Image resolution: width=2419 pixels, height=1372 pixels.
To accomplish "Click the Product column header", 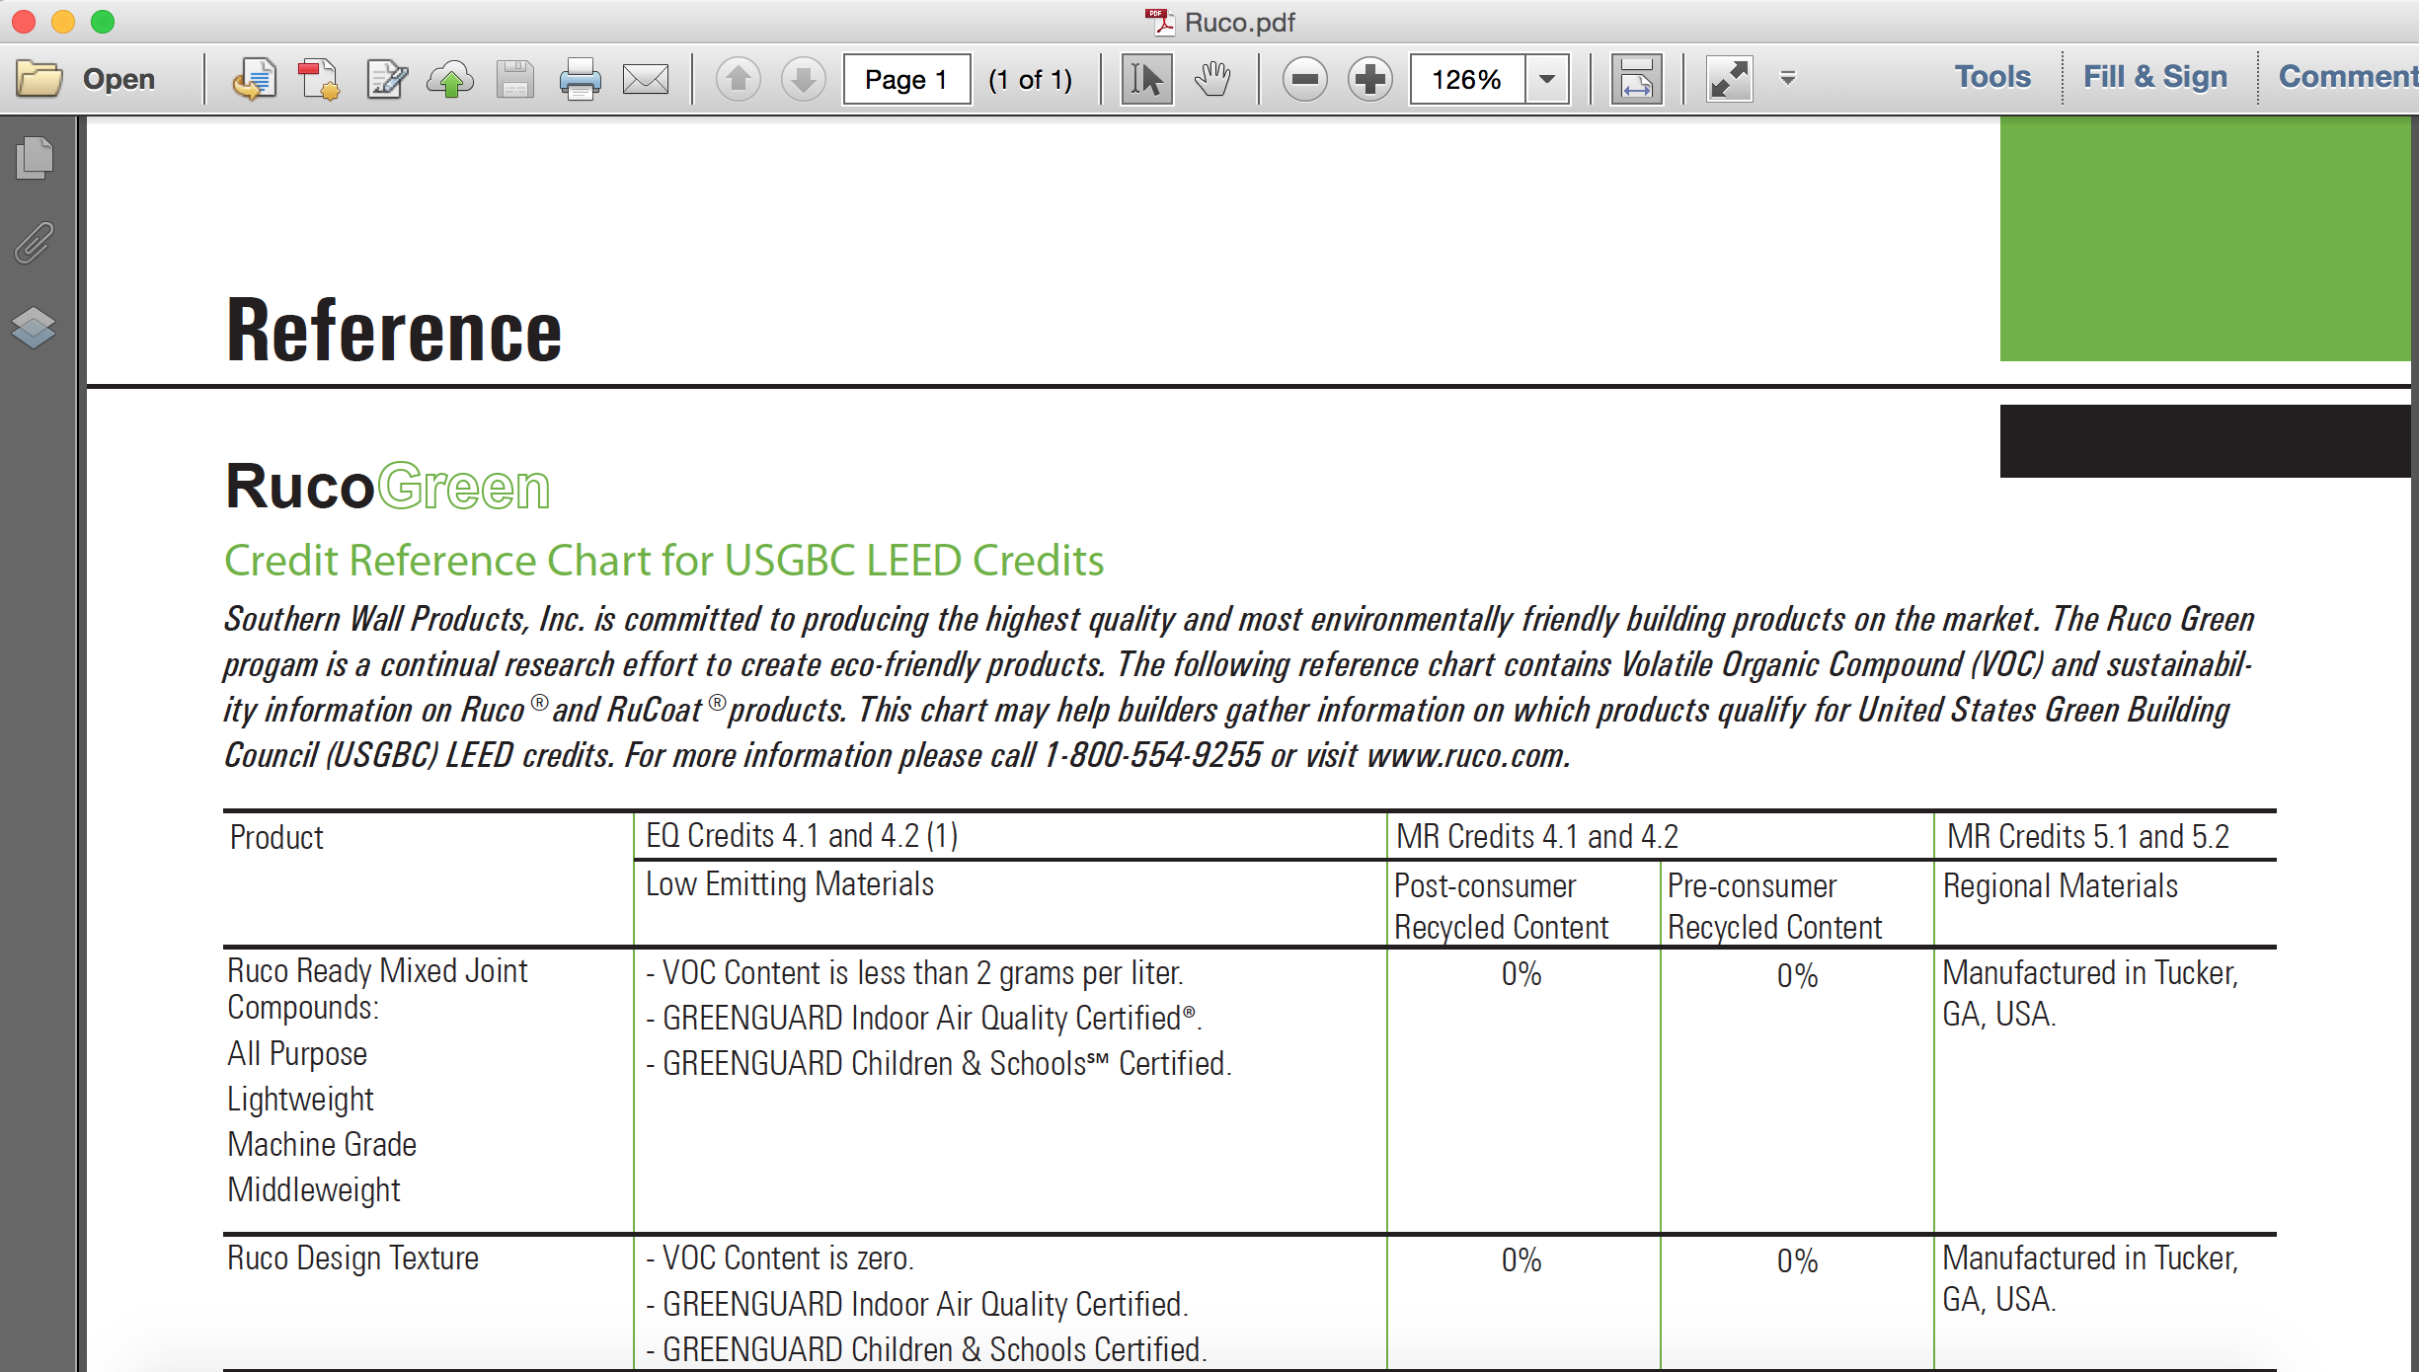I will pos(276,837).
